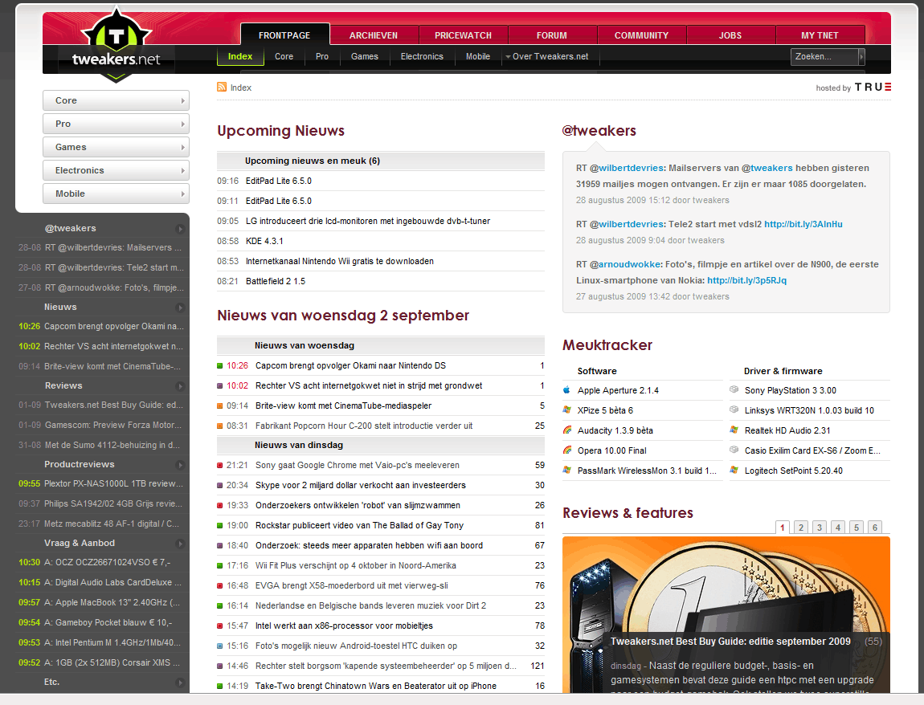Image resolution: width=924 pixels, height=705 pixels.
Task: Click the red marker beside Sony Google Chrome item
Action: click(x=220, y=465)
